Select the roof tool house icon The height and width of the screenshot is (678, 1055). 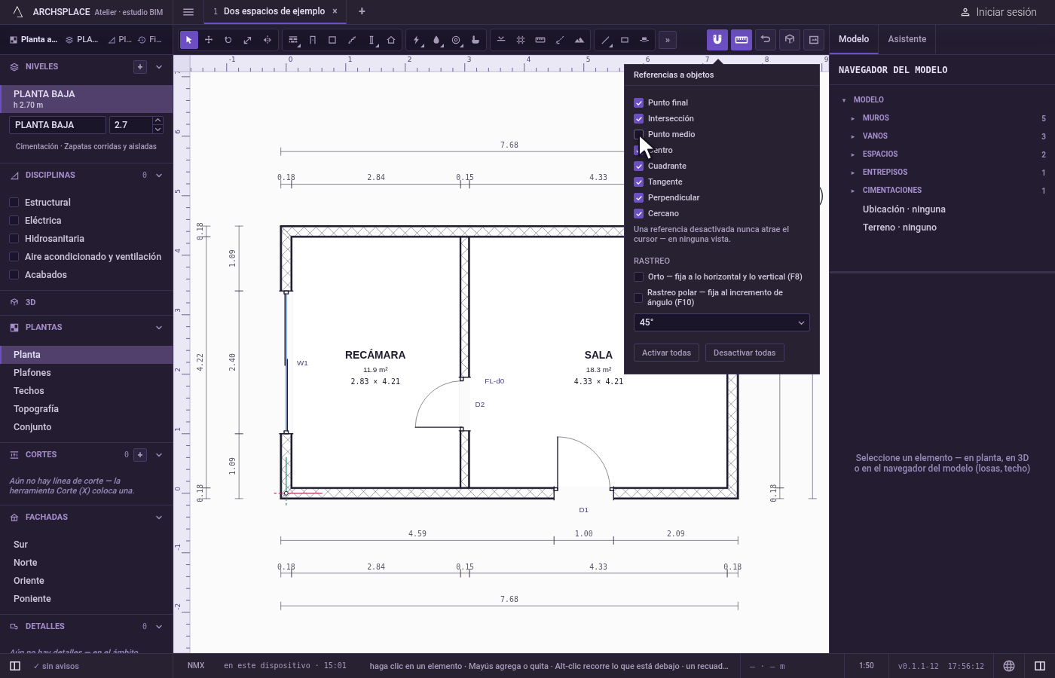click(391, 40)
